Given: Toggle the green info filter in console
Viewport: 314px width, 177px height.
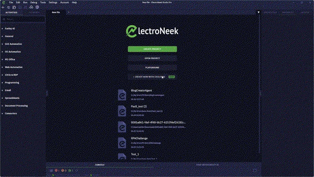Looking at the screenshot, I should pyautogui.click(x=70, y=170).
